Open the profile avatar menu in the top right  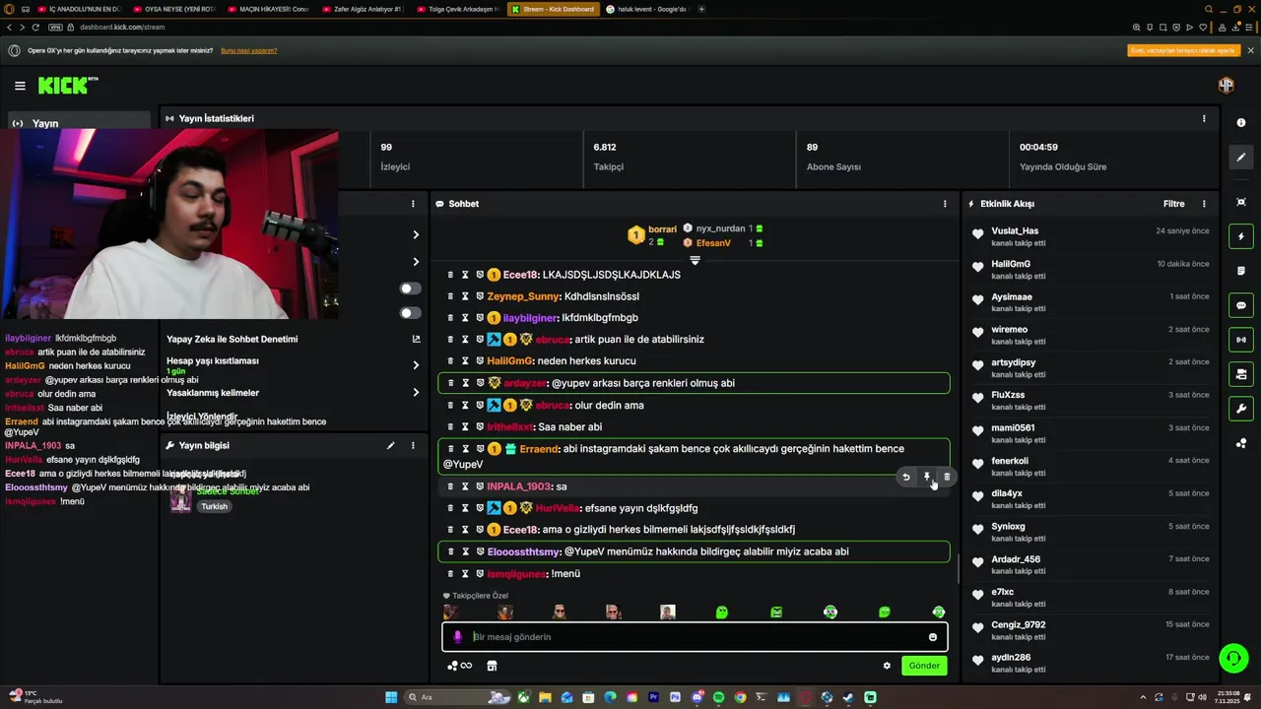tap(1226, 86)
